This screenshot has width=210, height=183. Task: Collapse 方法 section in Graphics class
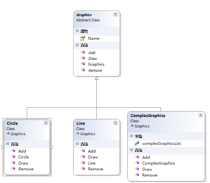coord(77,45)
